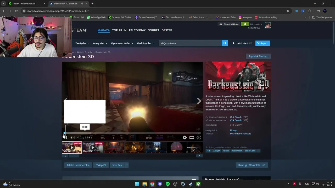
Task: Open OBS Studio from the taskbar
Action: (x=175, y=184)
